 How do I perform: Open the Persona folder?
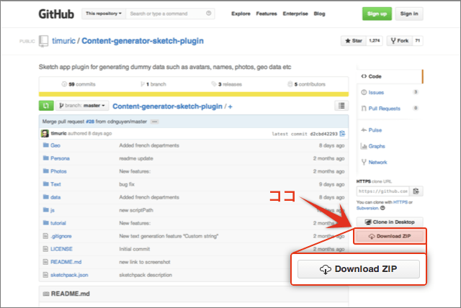60,158
